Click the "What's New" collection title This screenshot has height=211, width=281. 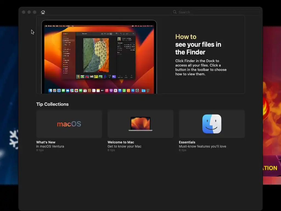pyautogui.click(x=46, y=142)
